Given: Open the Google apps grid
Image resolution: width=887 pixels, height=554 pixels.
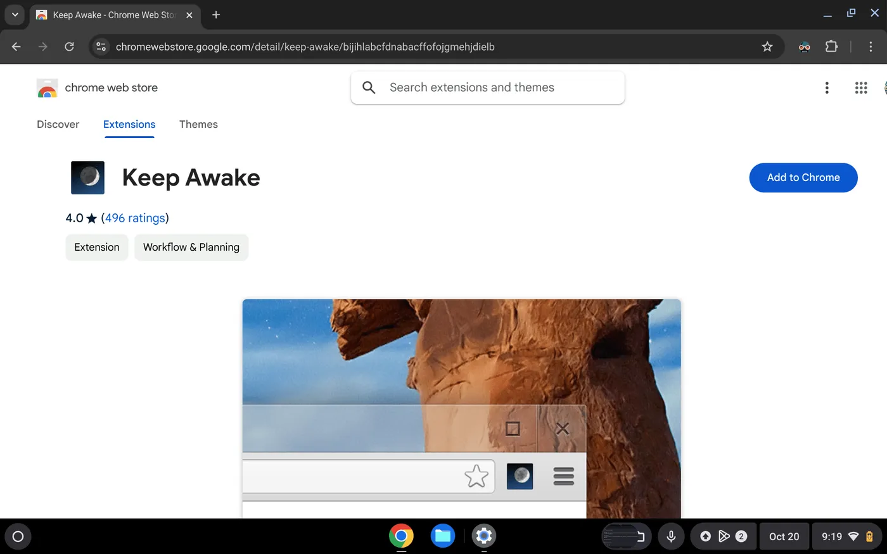Looking at the screenshot, I should 861,88.
